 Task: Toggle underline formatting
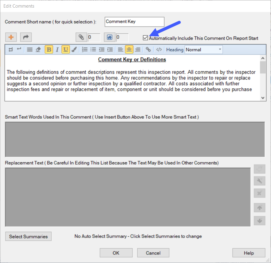[x=65, y=50]
